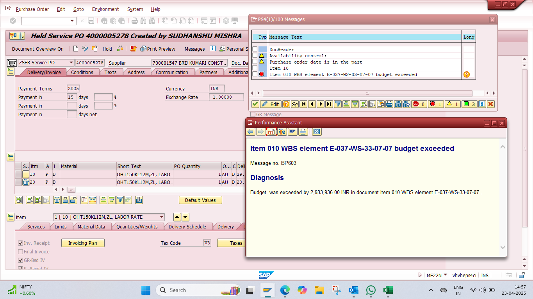Switch to the Conditions tab

click(x=82, y=72)
